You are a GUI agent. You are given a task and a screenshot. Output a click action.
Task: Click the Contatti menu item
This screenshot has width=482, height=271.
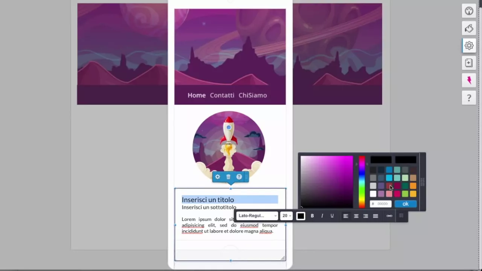[222, 95]
